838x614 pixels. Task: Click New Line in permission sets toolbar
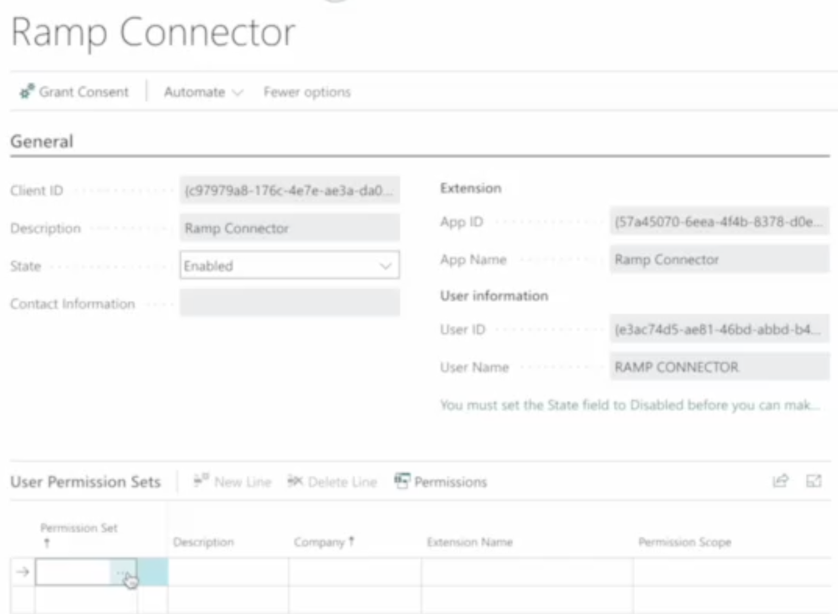(x=232, y=481)
